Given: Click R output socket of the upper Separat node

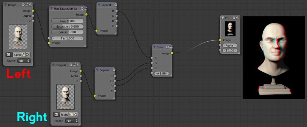Looking at the screenshot, I should click(x=117, y=11).
